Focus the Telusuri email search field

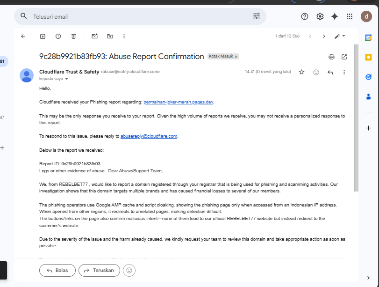point(140,16)
